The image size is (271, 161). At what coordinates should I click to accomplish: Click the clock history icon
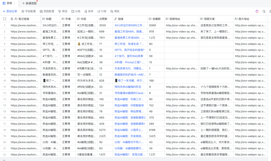click(264, 11)
